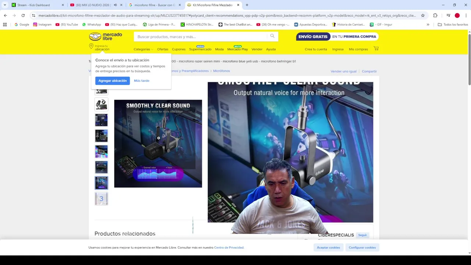The width and height of the screenshot is (471, 265).
Task: Open the Cupones menu item
Action: pyautogui.click(x=179, y=49)
